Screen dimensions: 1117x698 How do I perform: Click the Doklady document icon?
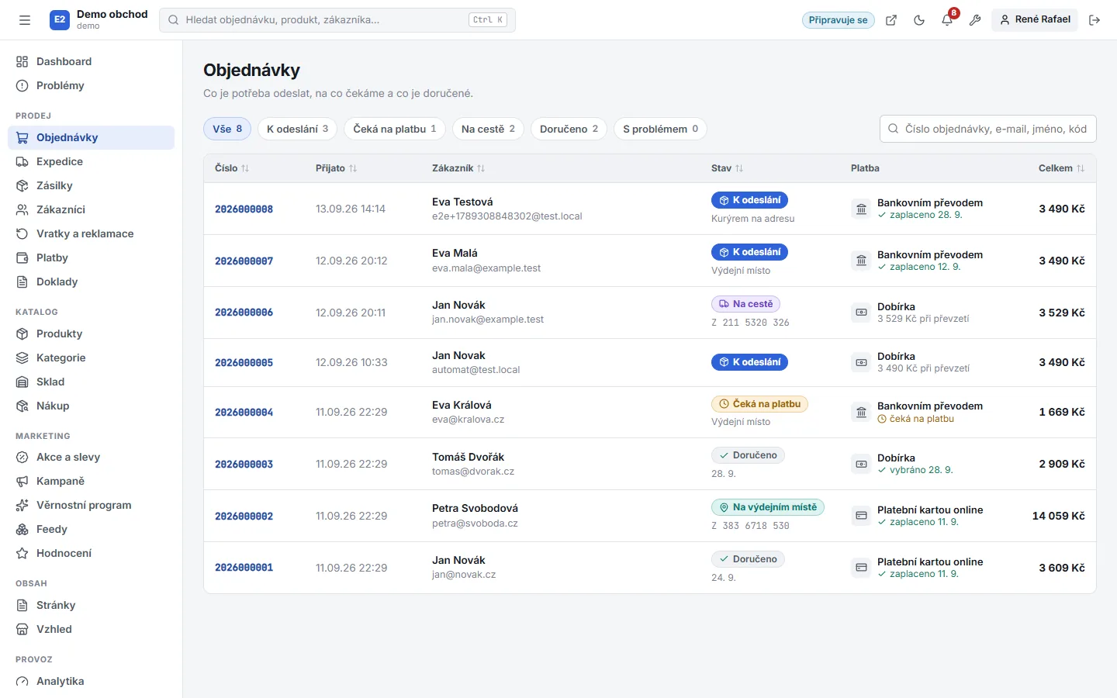tap(22, 282)
